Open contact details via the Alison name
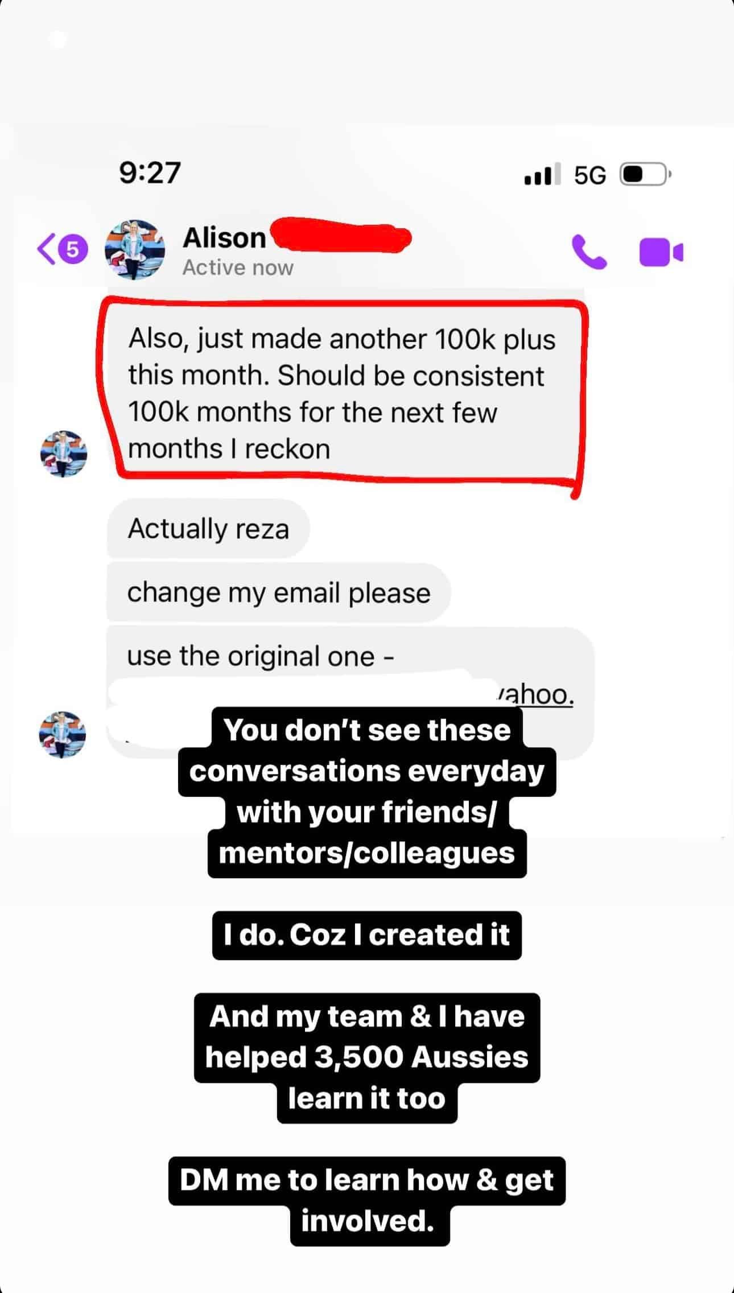This screenshot has height=1293, width=734. click(x=225, y=238)
